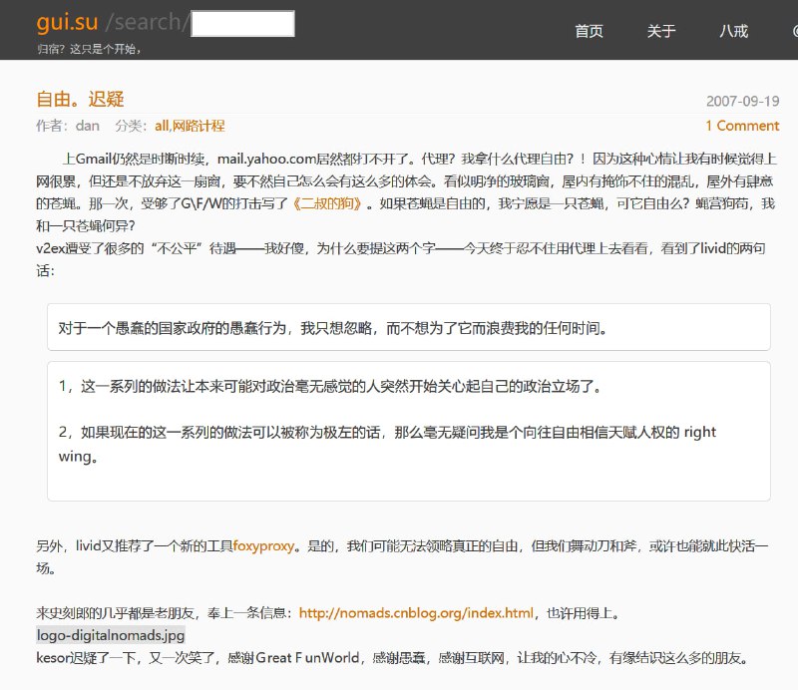The image size is (798, 690).
Task: Visit the 八戒 navigation link
Action: pos(734,31)
